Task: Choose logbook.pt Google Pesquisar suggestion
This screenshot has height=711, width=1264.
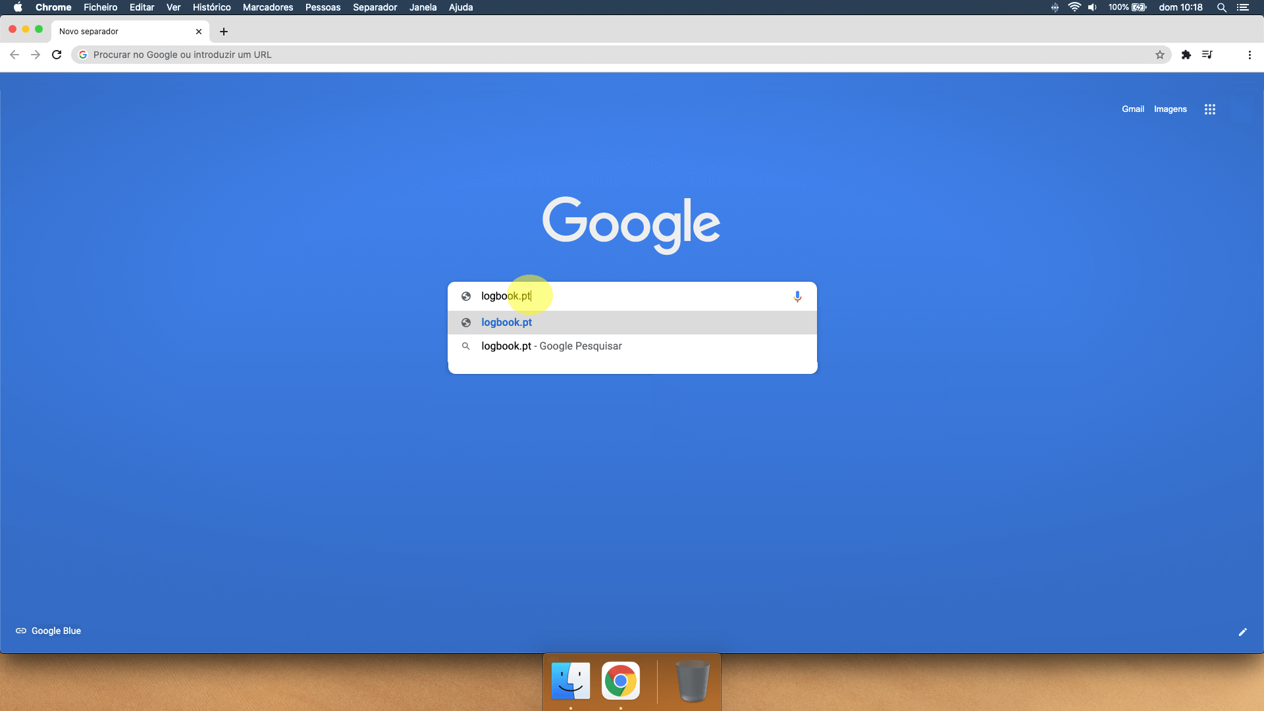Action: pyautogui.click(x=632, y=346)
